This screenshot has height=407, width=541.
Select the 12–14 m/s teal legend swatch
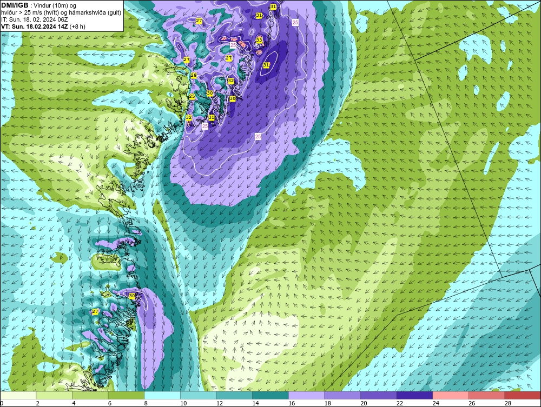pos(234,395)
